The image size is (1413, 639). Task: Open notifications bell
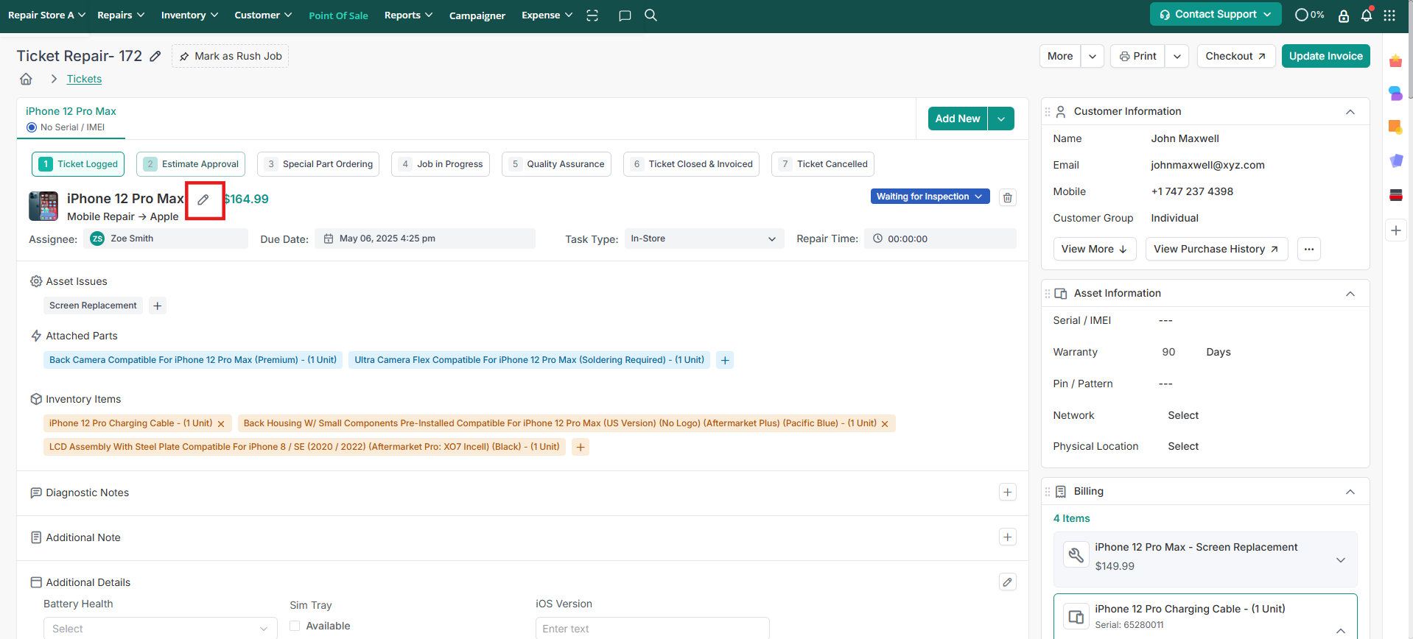tap(1367, 15)
